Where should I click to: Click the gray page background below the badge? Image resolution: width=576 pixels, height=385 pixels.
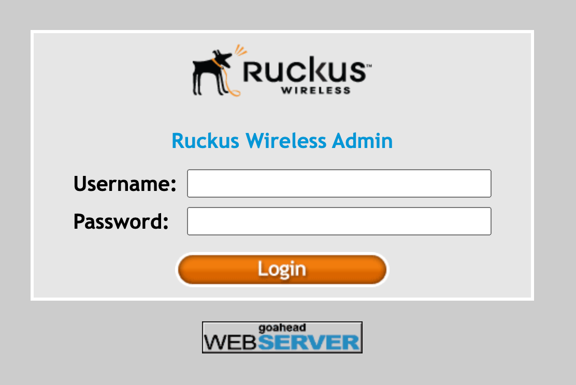point(282,369)
